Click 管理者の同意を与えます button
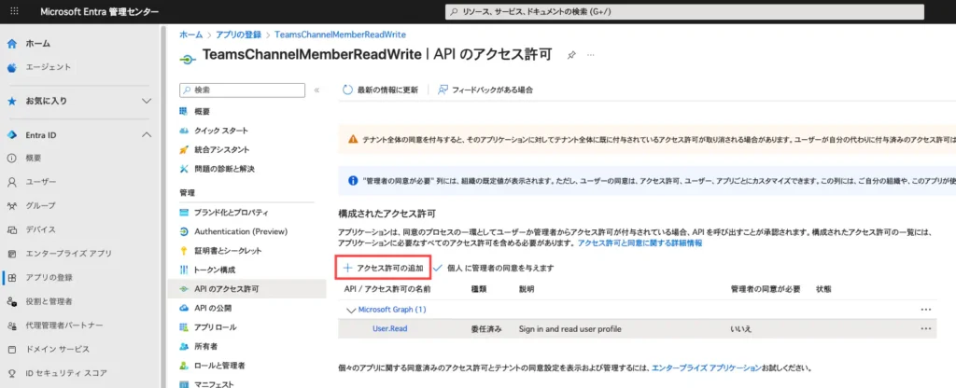 coord(493,268)
